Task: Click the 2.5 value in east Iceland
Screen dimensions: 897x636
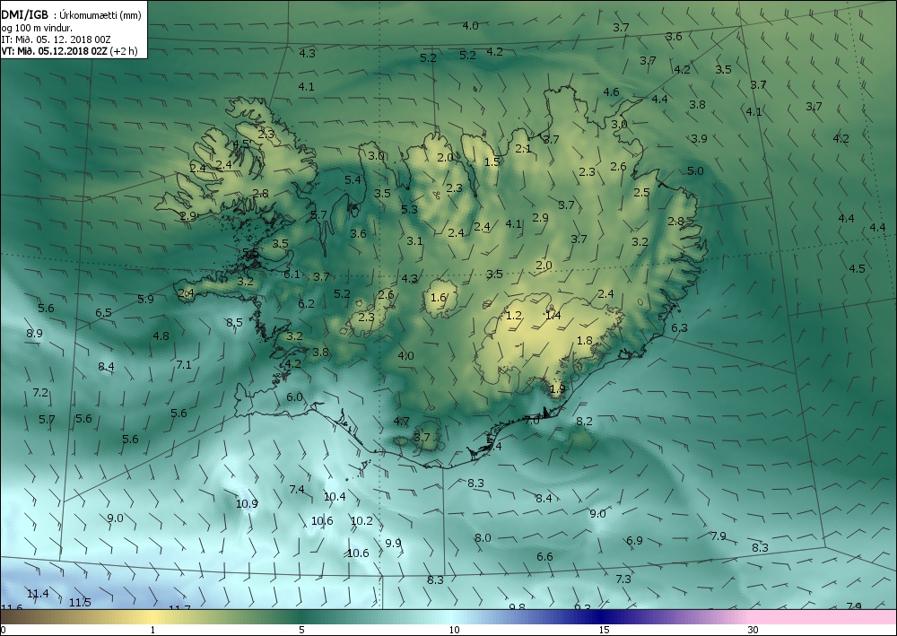Action: pos(642,193)
